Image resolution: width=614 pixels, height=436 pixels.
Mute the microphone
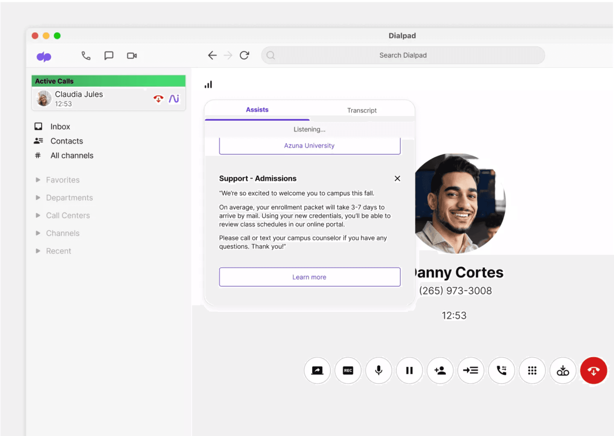pos(379,371)
